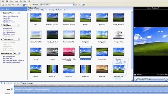The image size is (168, 94).
Task: Open the Views button dropdown in the toolbar
Action: click(x=83, y=5)
